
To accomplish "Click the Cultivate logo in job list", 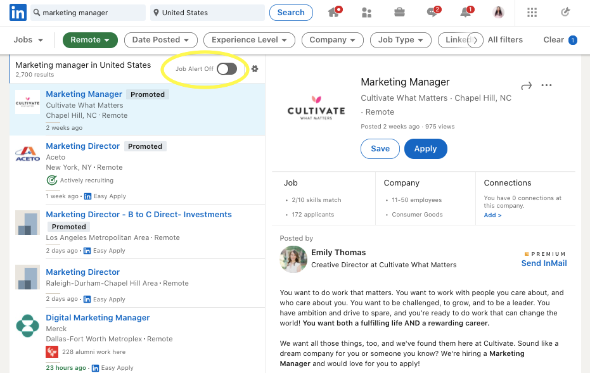I will point(27,102).
